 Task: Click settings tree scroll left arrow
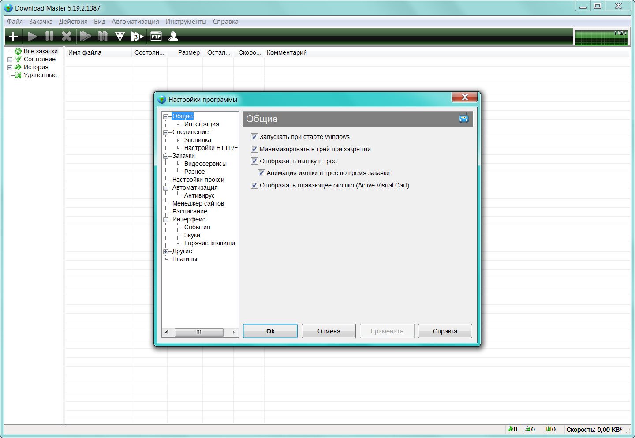tap(166, 332)
